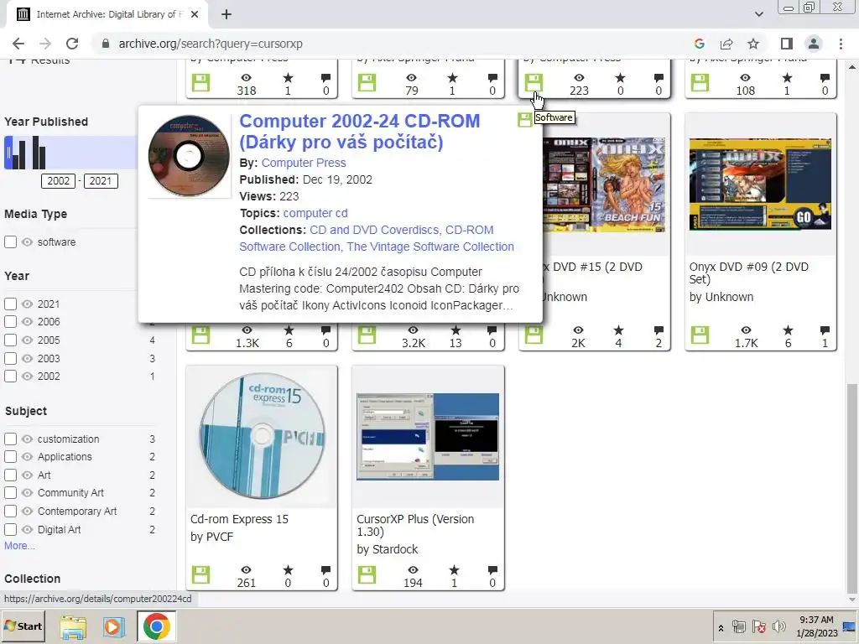Image resolution: width=859 pixels, height=644 pixels.
Task: Click the CursorXP Plus screenshot thumbnail
Action: (428, 436)
